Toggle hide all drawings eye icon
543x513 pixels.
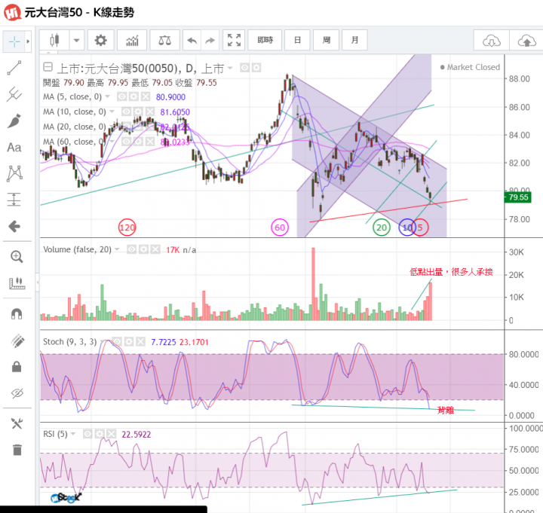tap(17, 393)
